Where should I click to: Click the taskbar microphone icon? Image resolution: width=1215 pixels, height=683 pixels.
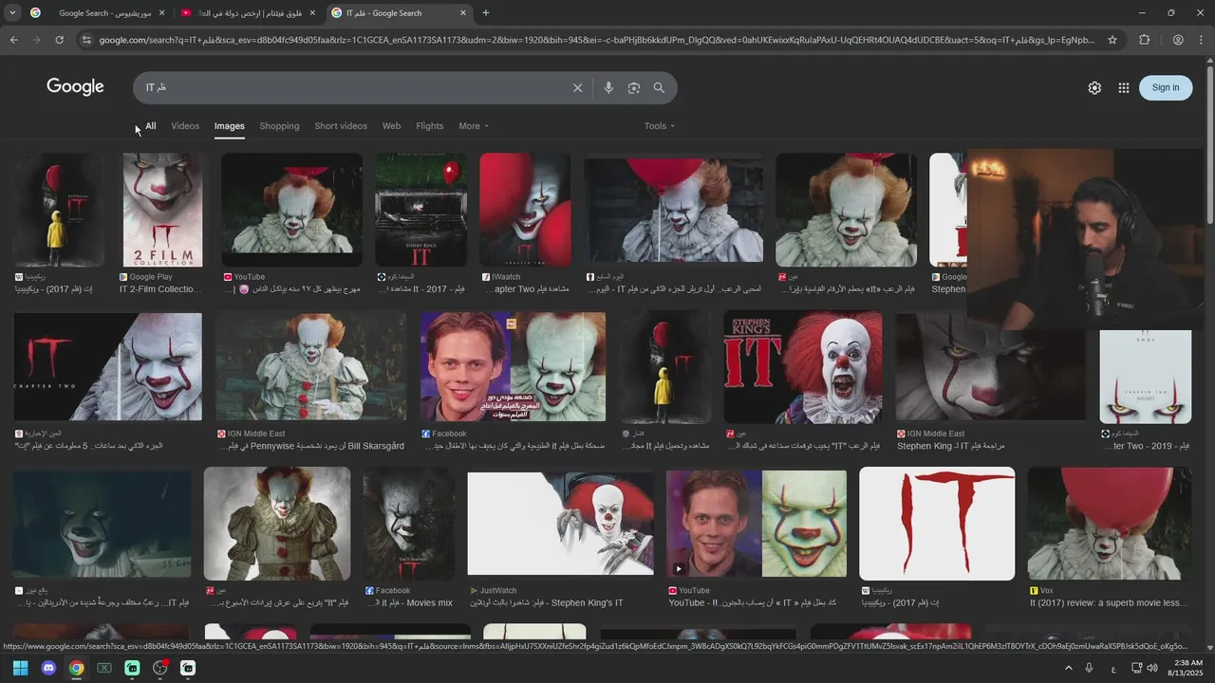[1090, 668]
